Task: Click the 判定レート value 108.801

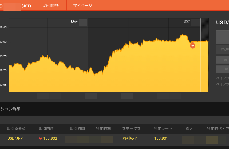Action: pyautogui.click(x=161, y=138)
